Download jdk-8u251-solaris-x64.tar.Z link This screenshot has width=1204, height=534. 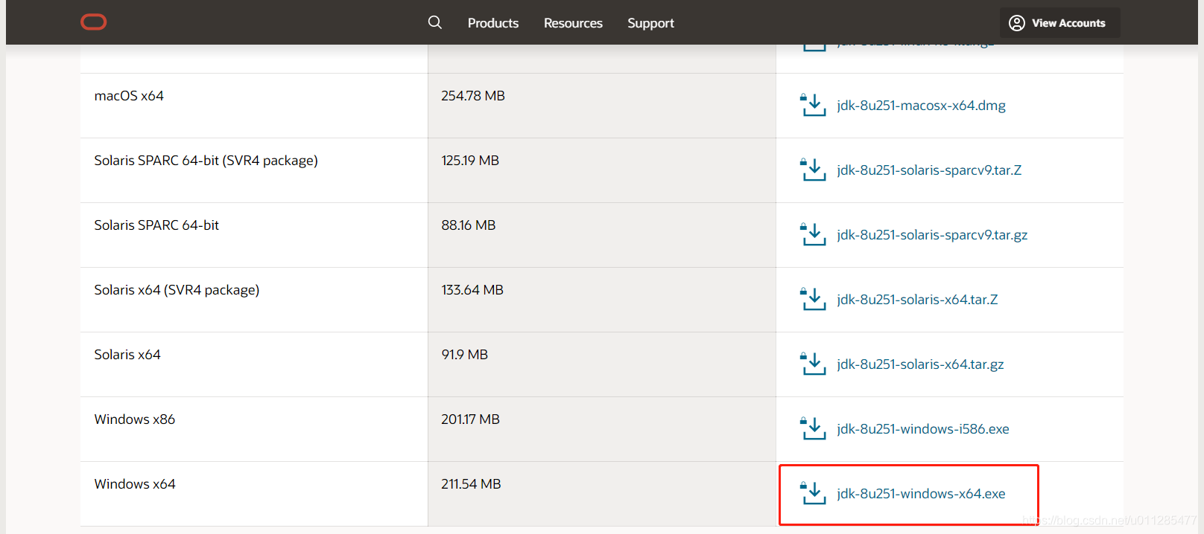tap(917, 300)
